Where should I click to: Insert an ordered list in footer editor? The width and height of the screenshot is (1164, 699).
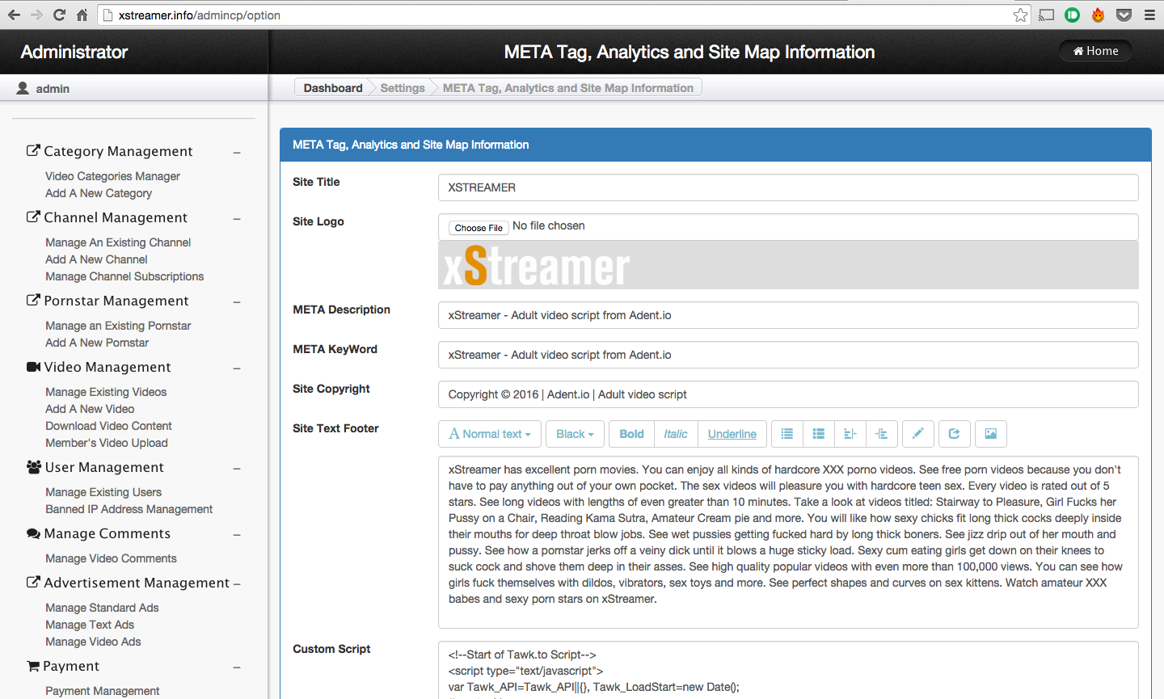point(819,434)
